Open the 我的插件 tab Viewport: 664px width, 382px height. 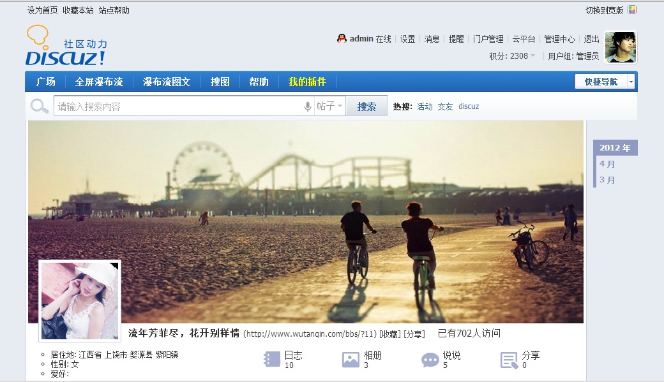[307, 82]
